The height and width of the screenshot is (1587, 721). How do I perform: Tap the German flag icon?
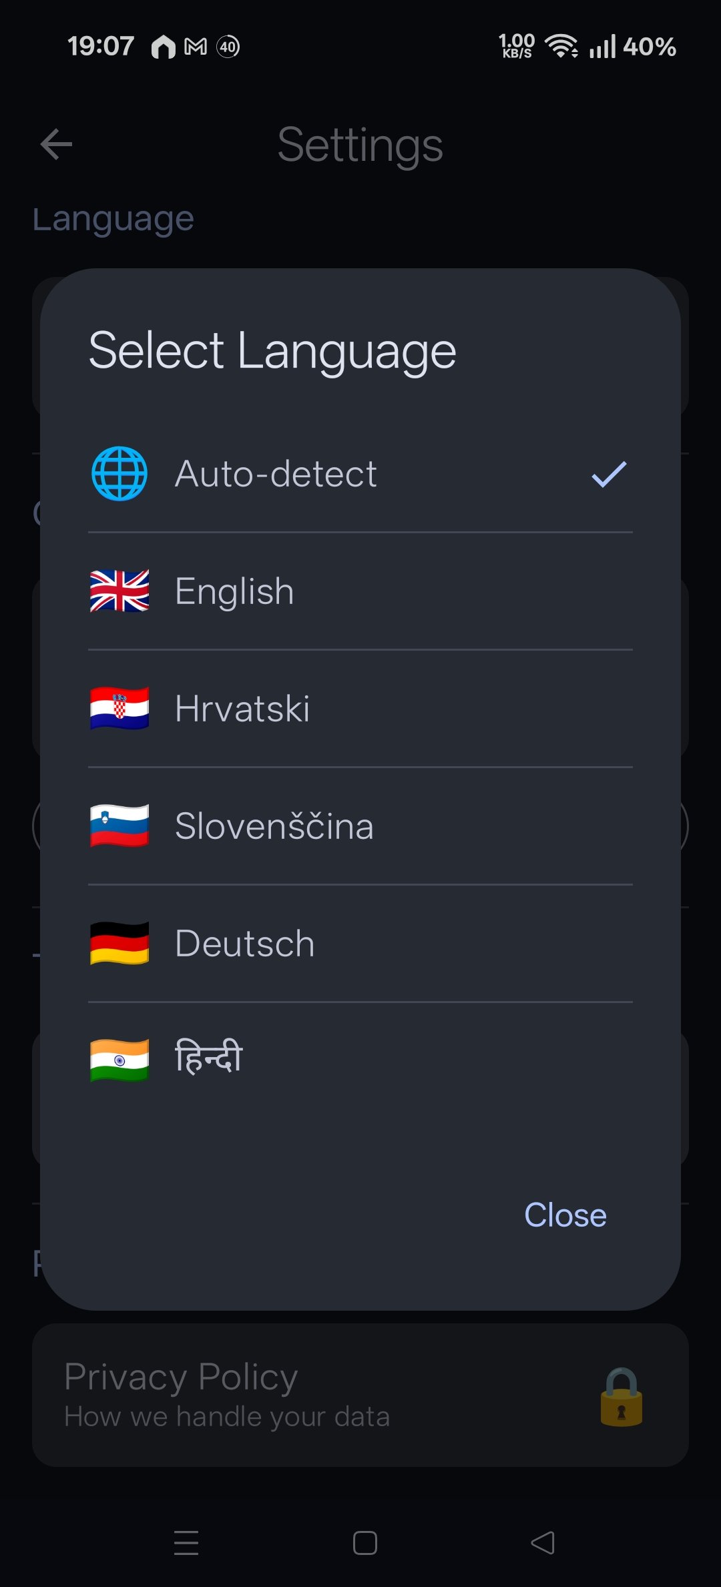pos(119,944)
